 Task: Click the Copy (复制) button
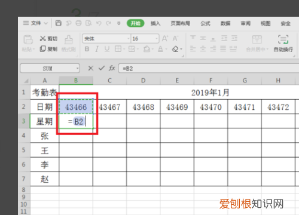(x=48, y=49)
